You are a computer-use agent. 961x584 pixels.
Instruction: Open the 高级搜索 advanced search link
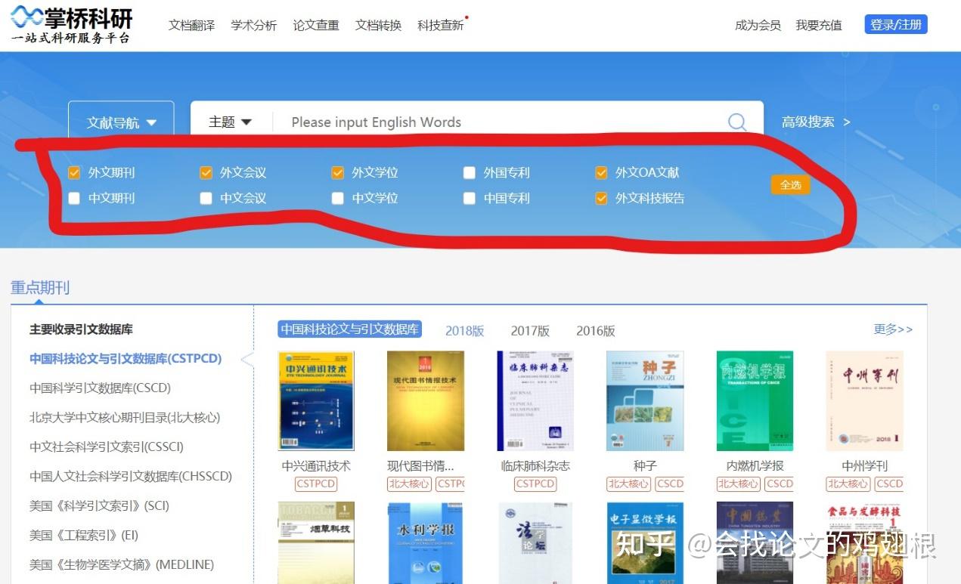pyautogui.click(x=808, y=122)
